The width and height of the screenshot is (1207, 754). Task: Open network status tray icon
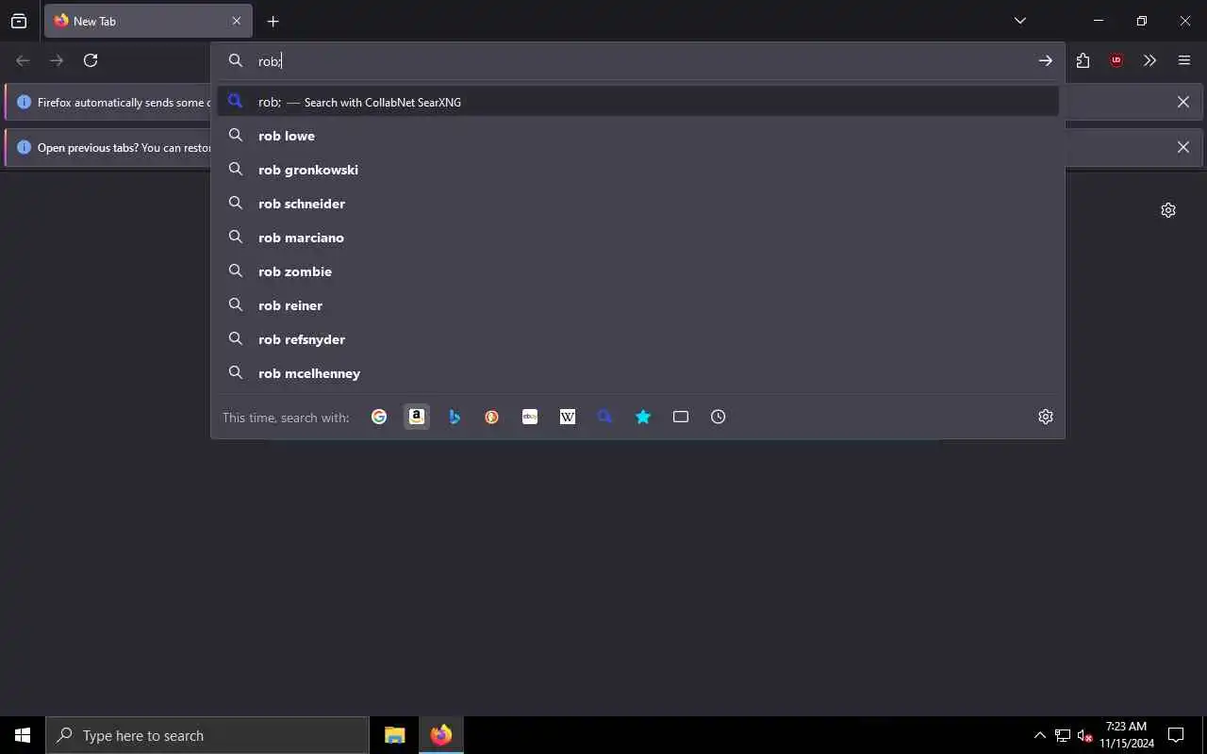click(1063, 735)
